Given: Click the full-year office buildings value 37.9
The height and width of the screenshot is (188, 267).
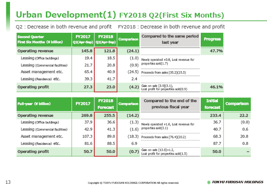Looking at the screenshot, I should [x=88, y=122].
